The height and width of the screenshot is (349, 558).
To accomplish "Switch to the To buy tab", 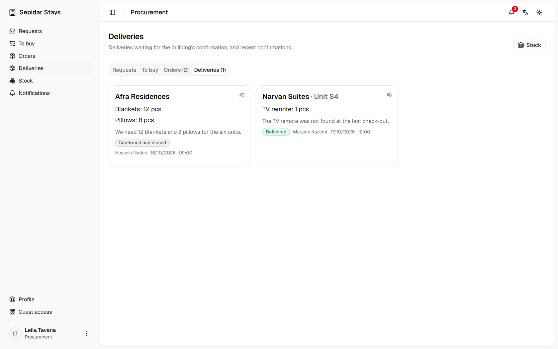I will pyautogui.click(x=150, y=70).
